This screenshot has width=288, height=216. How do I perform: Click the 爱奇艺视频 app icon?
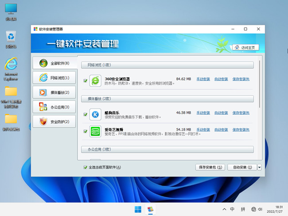click(95, 131)
